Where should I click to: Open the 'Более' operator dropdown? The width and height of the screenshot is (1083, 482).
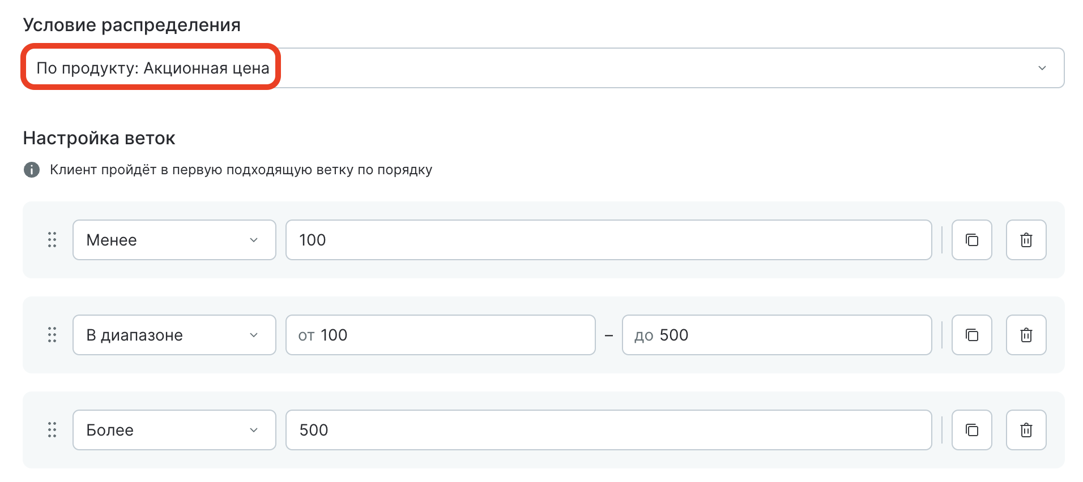tap(174, 430)
